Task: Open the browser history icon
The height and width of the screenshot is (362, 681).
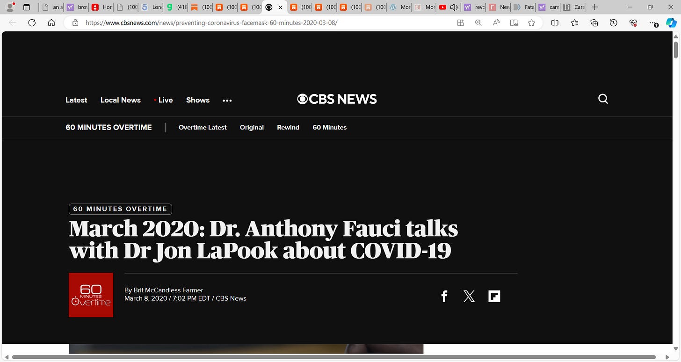Action: pos(614,22)
